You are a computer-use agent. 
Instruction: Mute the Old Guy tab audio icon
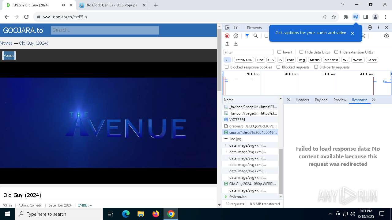tap(63, 5)
